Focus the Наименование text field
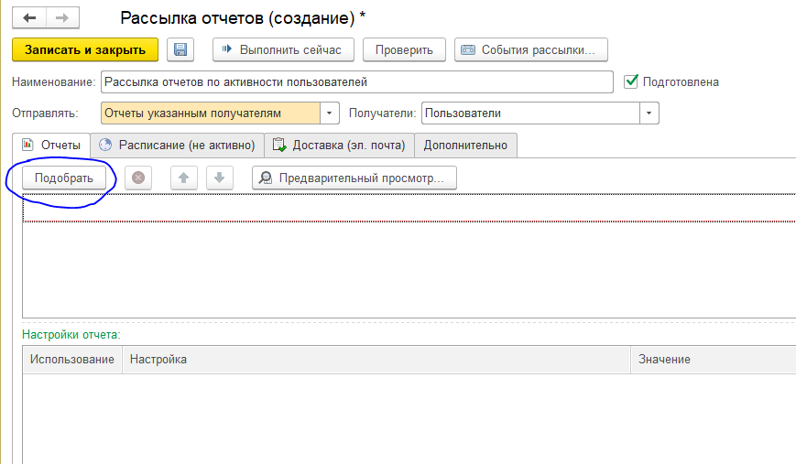Image resolution: width=796 pixels, height=464 pixels. click(357, 81)
